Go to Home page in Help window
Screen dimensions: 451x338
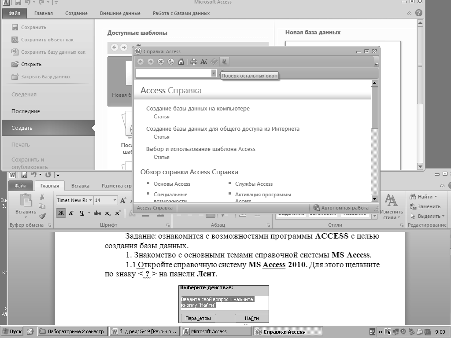pyautogui.click(x=181, y=62)
